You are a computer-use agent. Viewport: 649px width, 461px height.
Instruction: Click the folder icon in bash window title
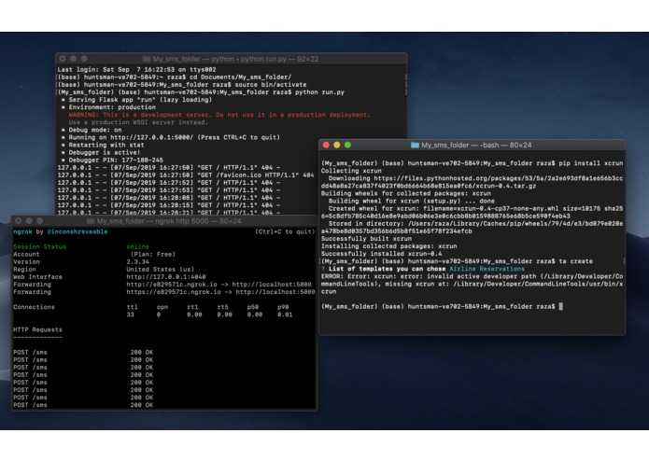(415, 146)
